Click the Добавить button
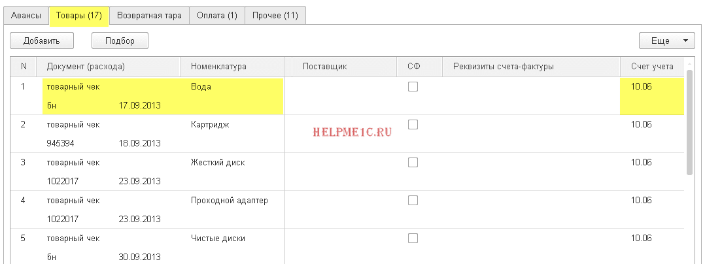 coord(41,41)
